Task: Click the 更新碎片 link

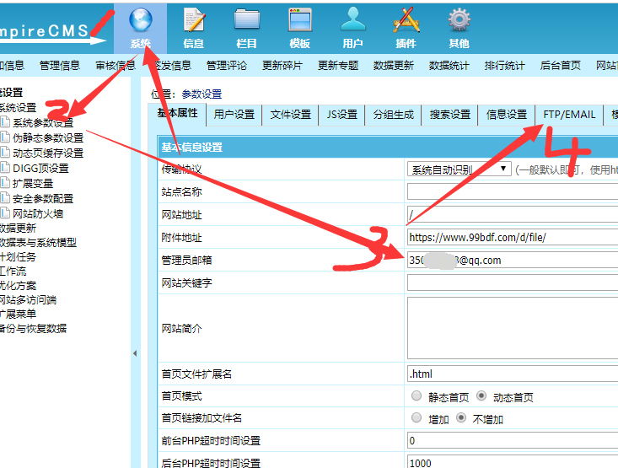Action: click(282, 65)
